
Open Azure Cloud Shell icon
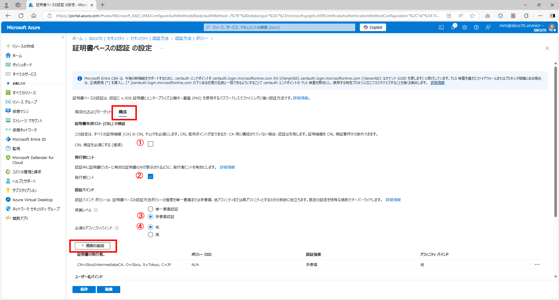point(441,27)
